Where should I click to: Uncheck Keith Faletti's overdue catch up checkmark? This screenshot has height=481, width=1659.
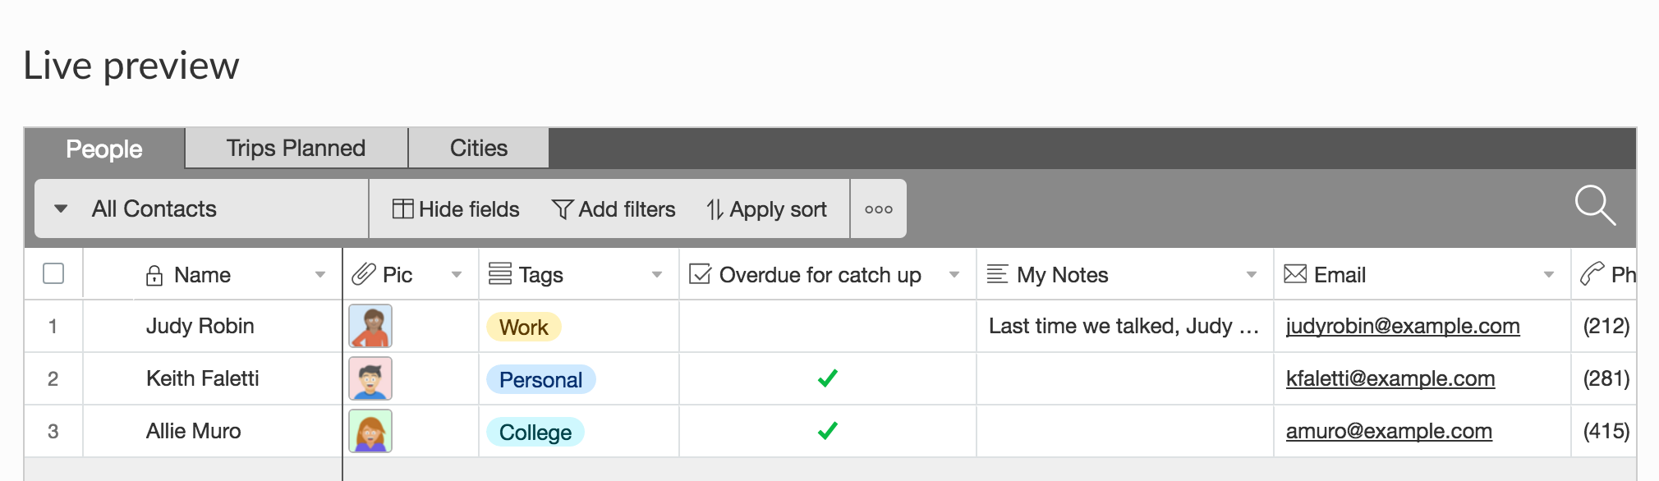pyautogui.click(x=827, y=378)
